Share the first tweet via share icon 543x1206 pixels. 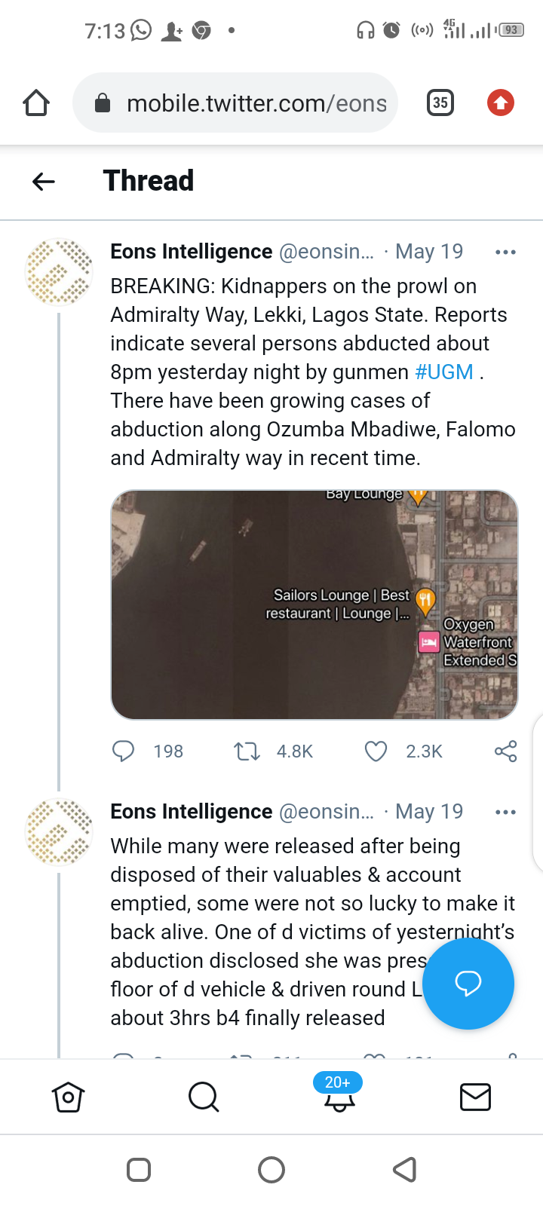coord(505,751)
